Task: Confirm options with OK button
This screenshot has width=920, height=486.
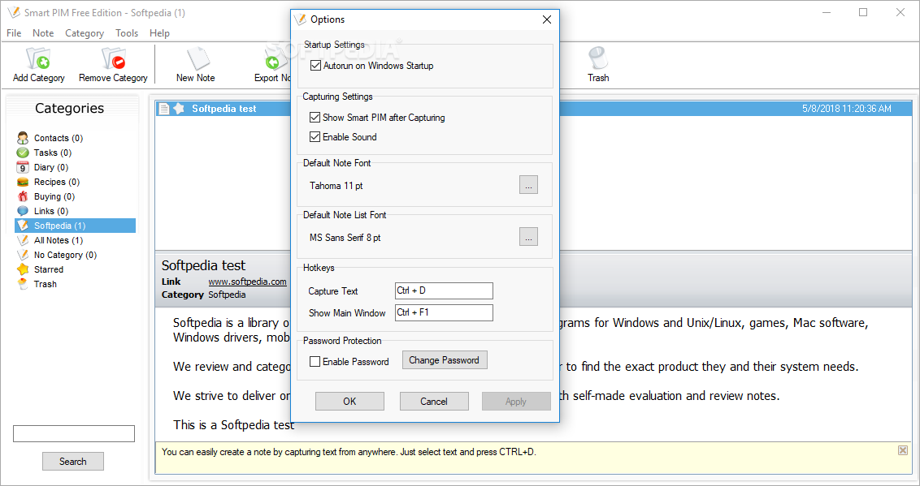Action: pos(349,401)
